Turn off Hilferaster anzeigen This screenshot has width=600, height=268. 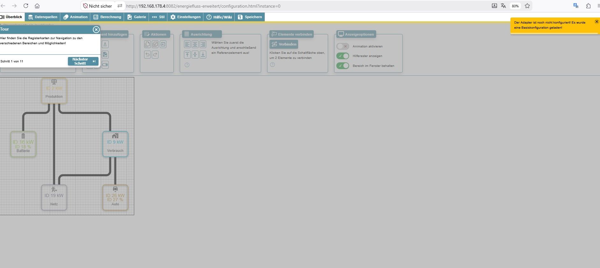point(343,56)
